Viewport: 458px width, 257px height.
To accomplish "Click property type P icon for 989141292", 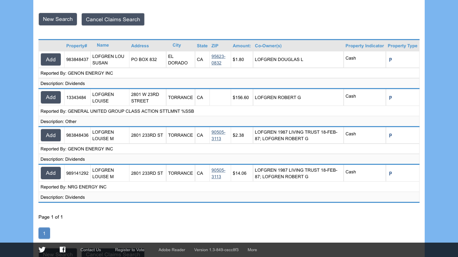I will point(390,173).
